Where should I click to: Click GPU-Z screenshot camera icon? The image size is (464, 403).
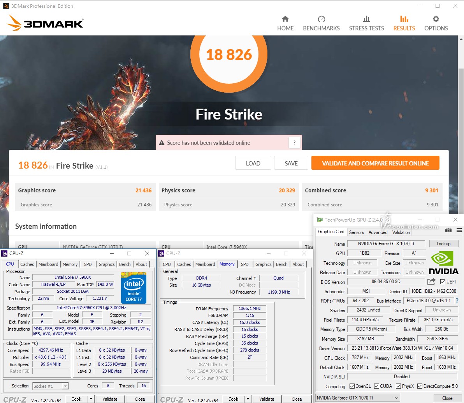448,230
